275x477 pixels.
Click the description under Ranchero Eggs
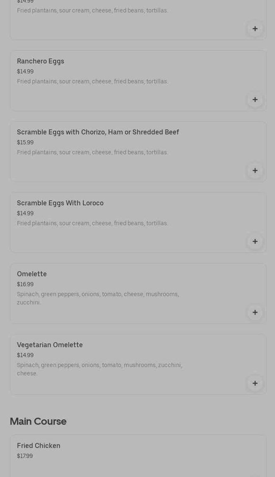[x=92, y=82]
